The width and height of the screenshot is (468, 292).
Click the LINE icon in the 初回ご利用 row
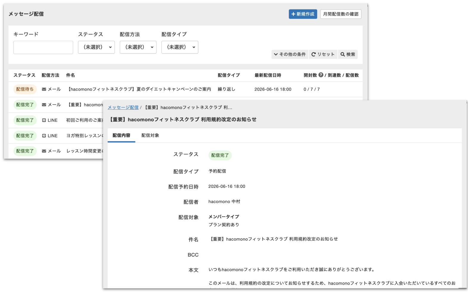point(44,120)
